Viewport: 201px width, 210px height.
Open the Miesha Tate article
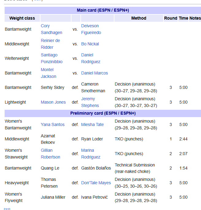point(92,124)
